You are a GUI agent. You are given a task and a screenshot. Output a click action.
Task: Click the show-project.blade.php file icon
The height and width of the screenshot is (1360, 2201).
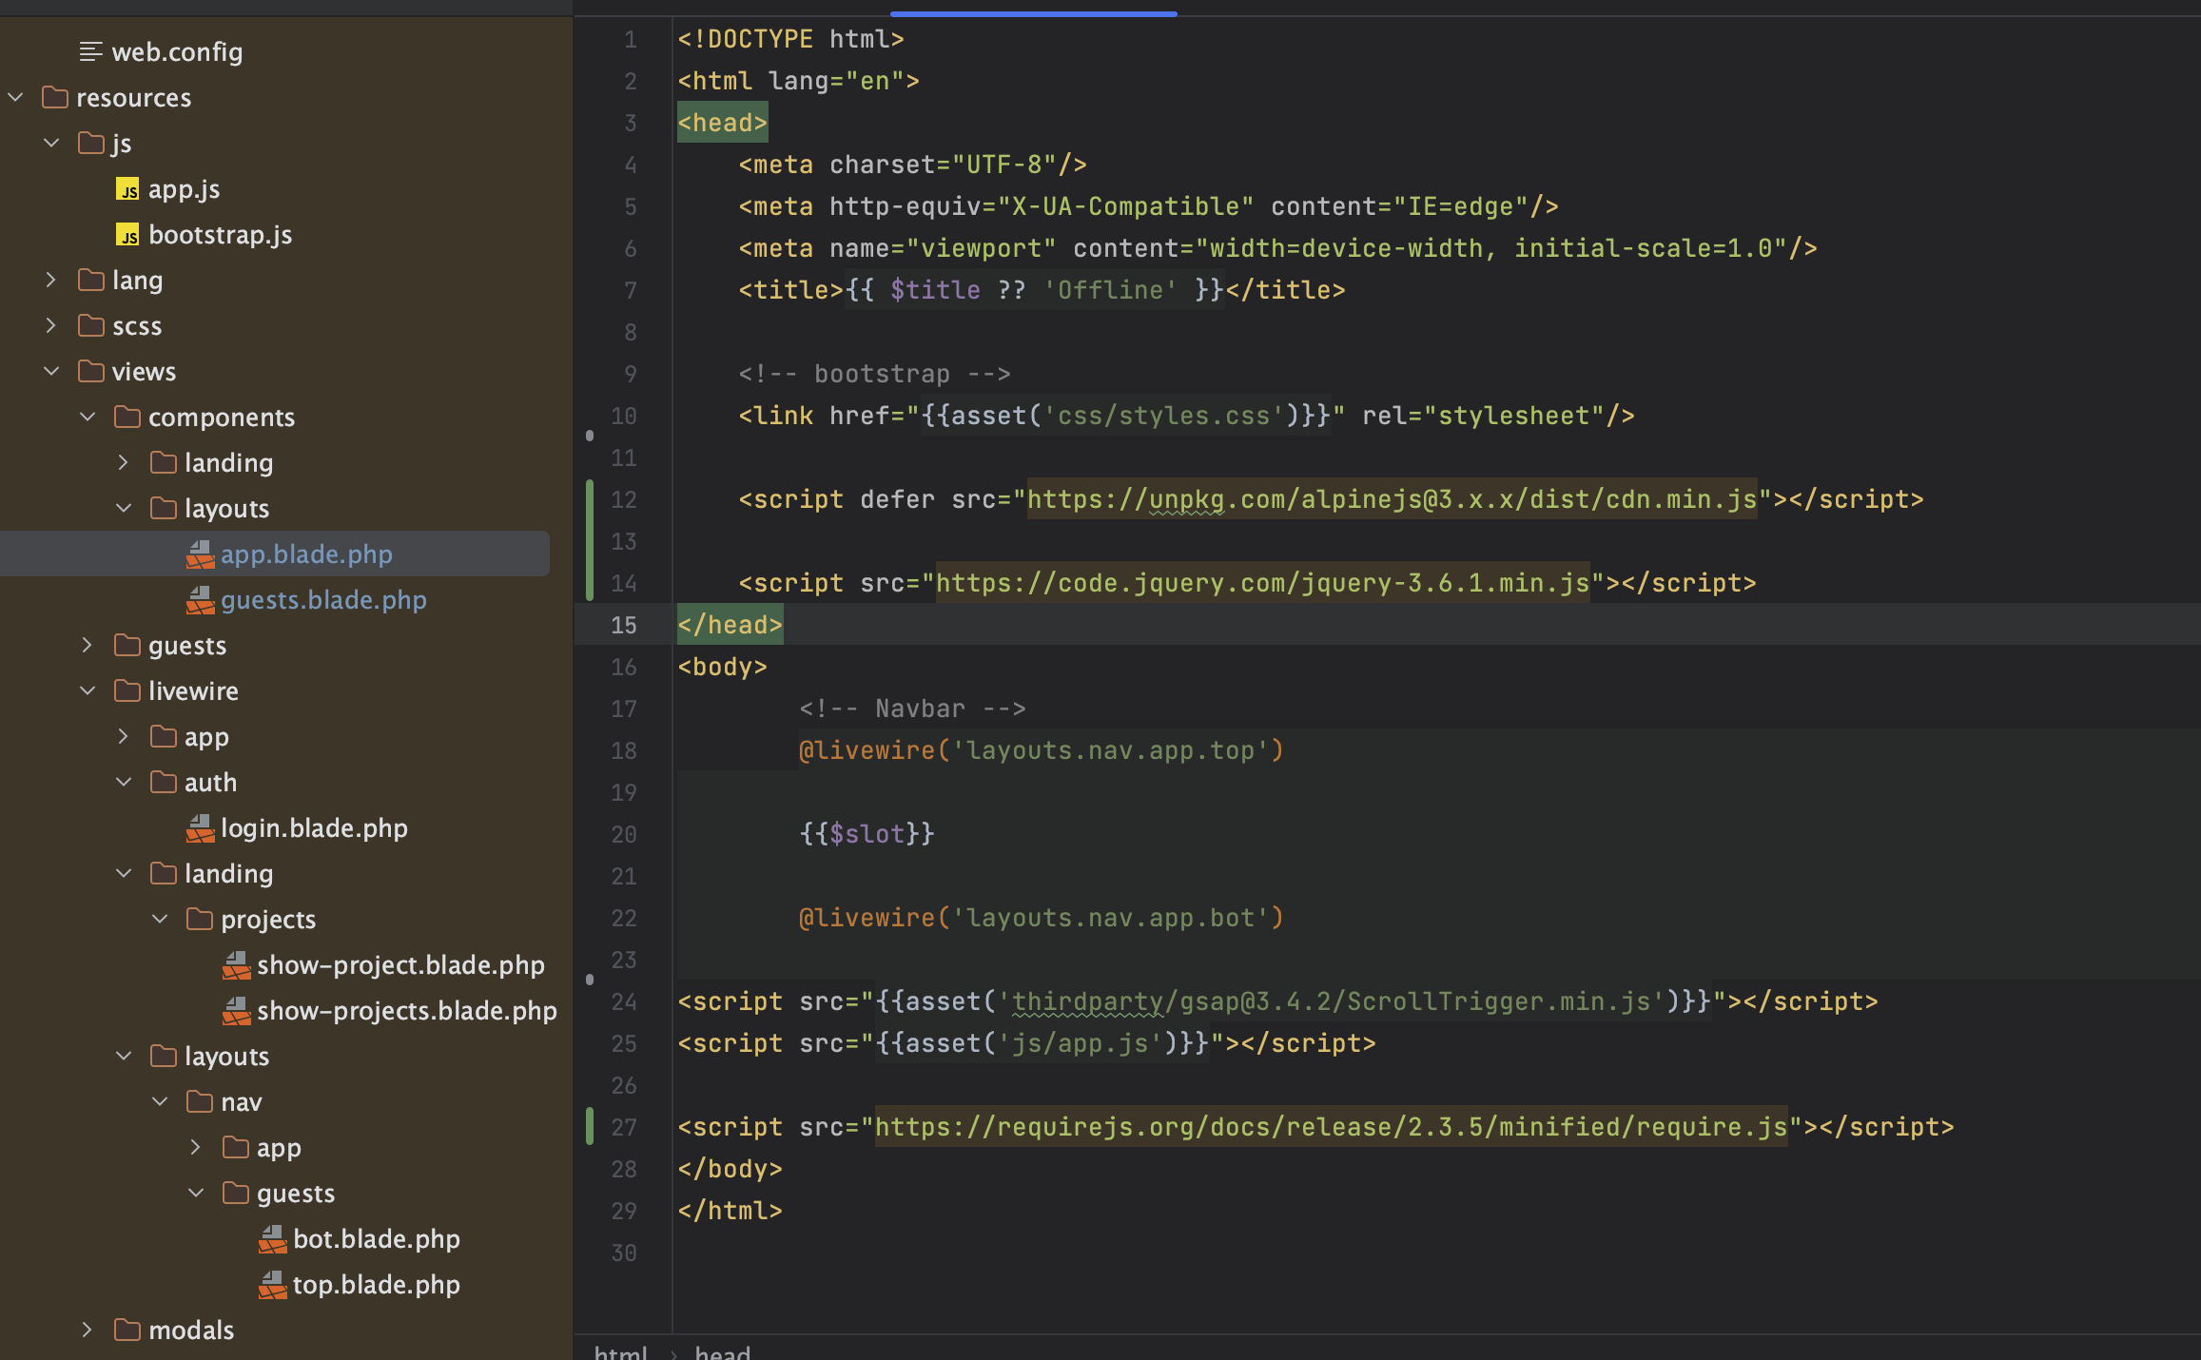(236, 965)
